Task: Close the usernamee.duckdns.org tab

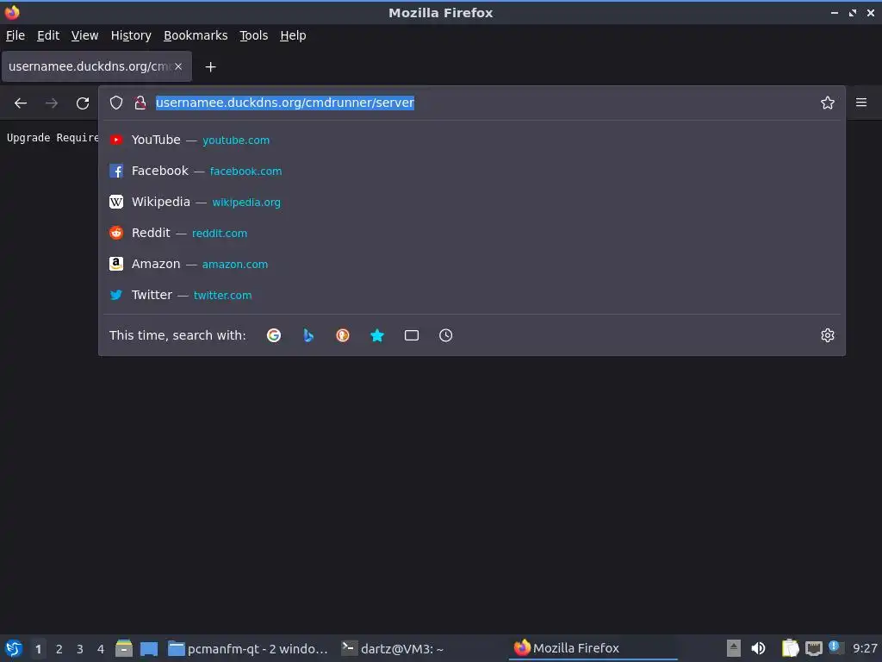Action: click(177, 66)
